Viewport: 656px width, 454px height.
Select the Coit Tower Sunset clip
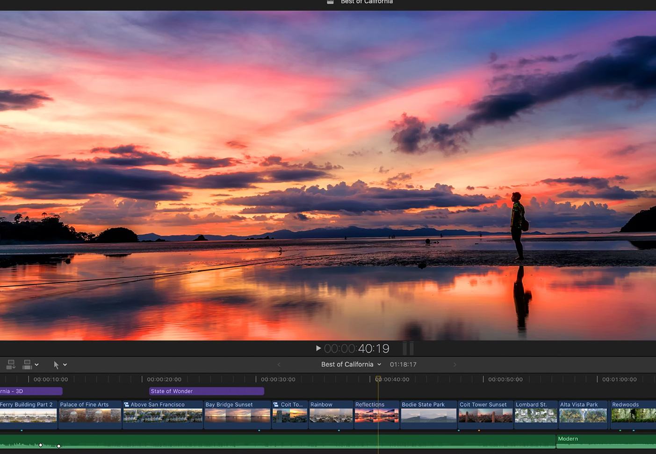[486, 414]
